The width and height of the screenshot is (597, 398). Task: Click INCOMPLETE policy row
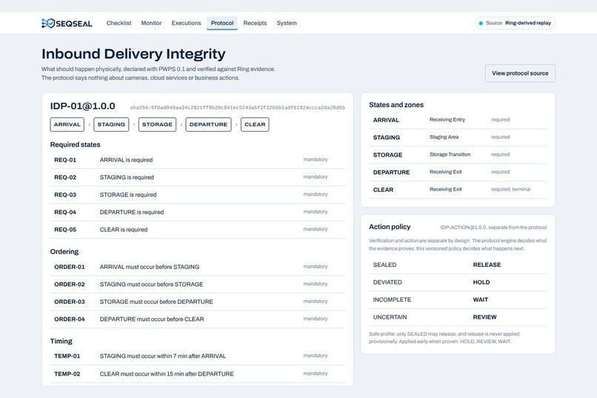458,299
